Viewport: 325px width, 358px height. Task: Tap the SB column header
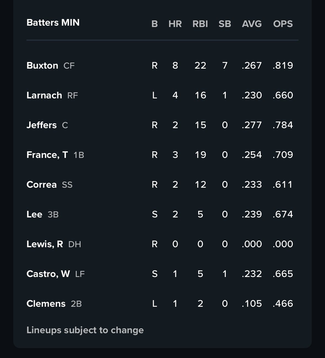(225, 24)
